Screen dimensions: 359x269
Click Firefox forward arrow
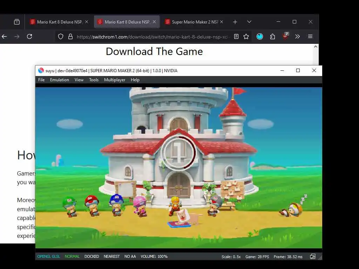(x=17, y=36)
